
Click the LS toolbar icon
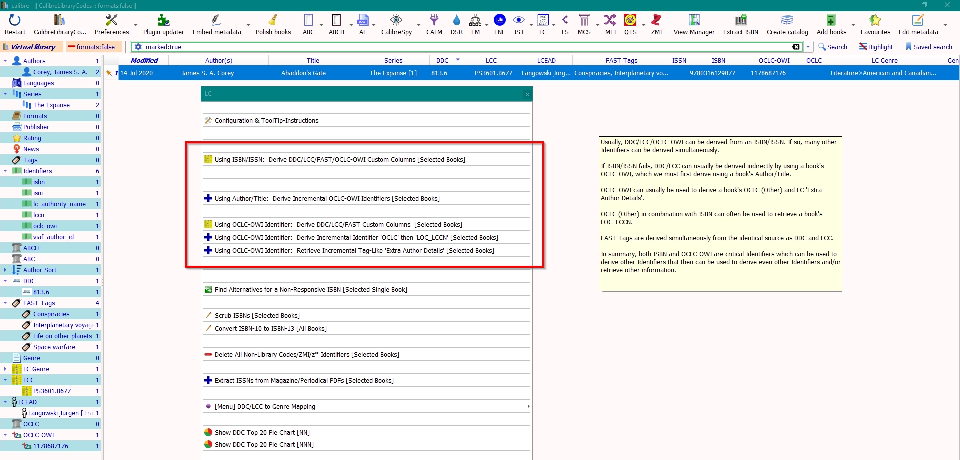pos(565,20)
